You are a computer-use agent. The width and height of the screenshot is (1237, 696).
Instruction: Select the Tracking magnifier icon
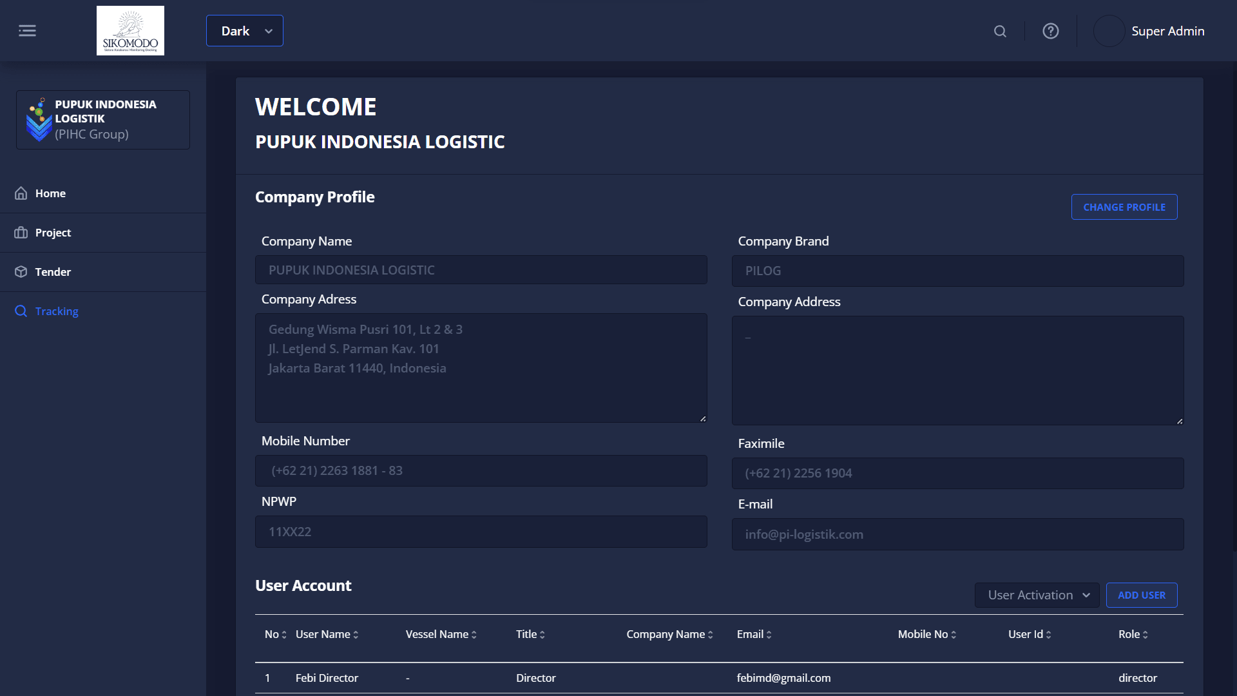click(20, 311)
